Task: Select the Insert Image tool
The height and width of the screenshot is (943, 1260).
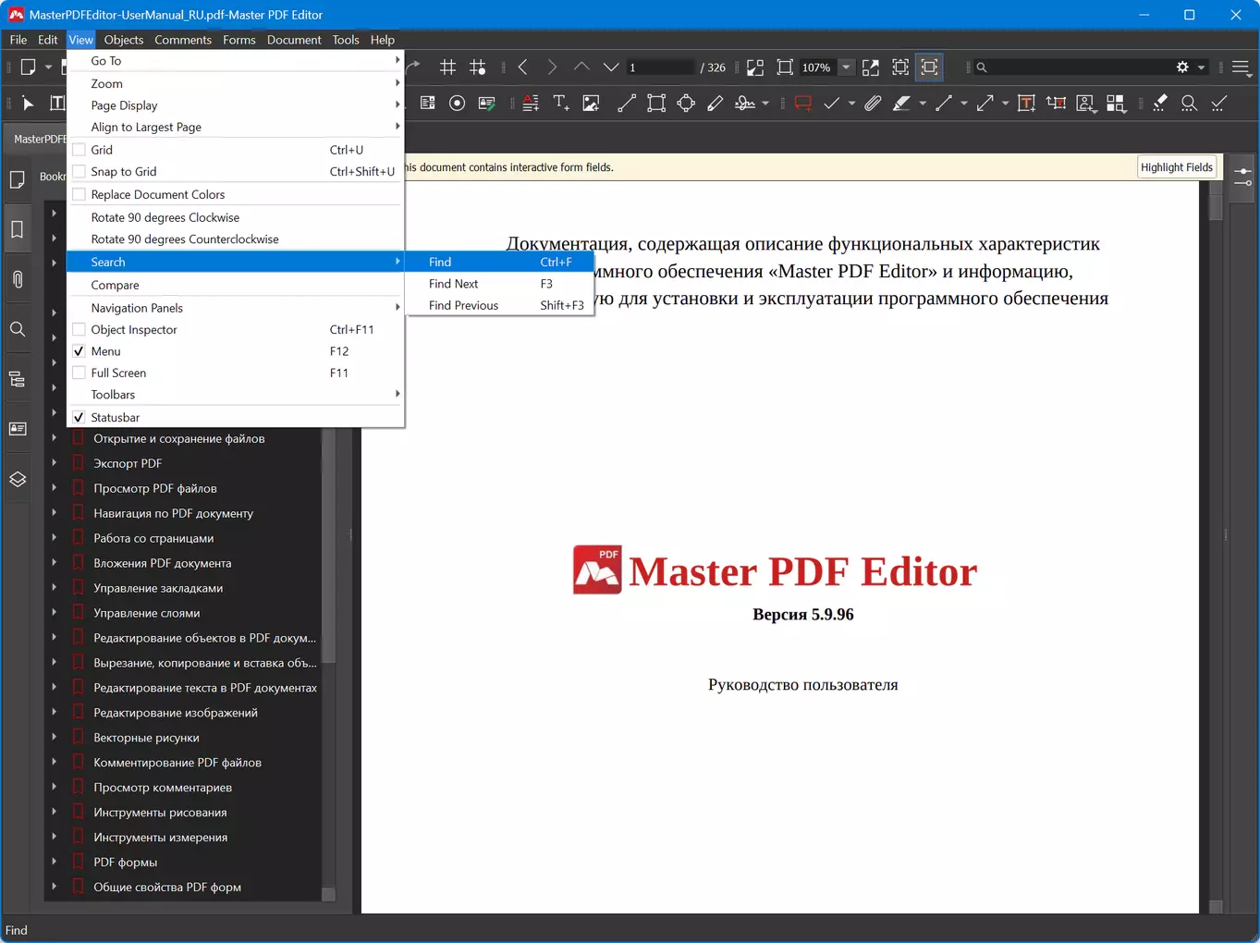Action: [591, 104]
